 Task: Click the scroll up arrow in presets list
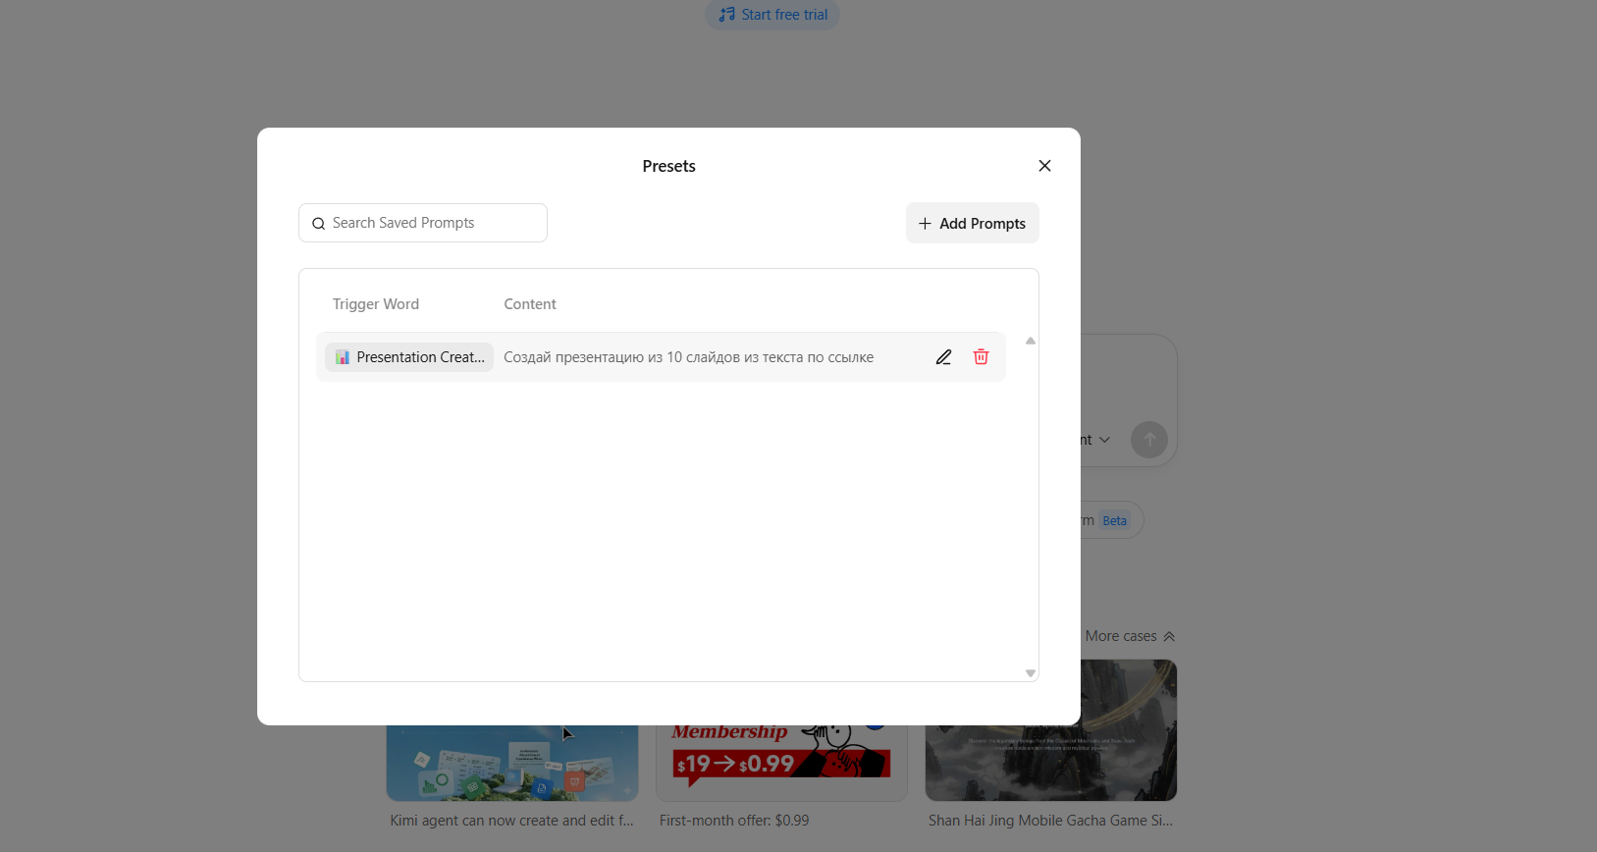[1030, 341]
